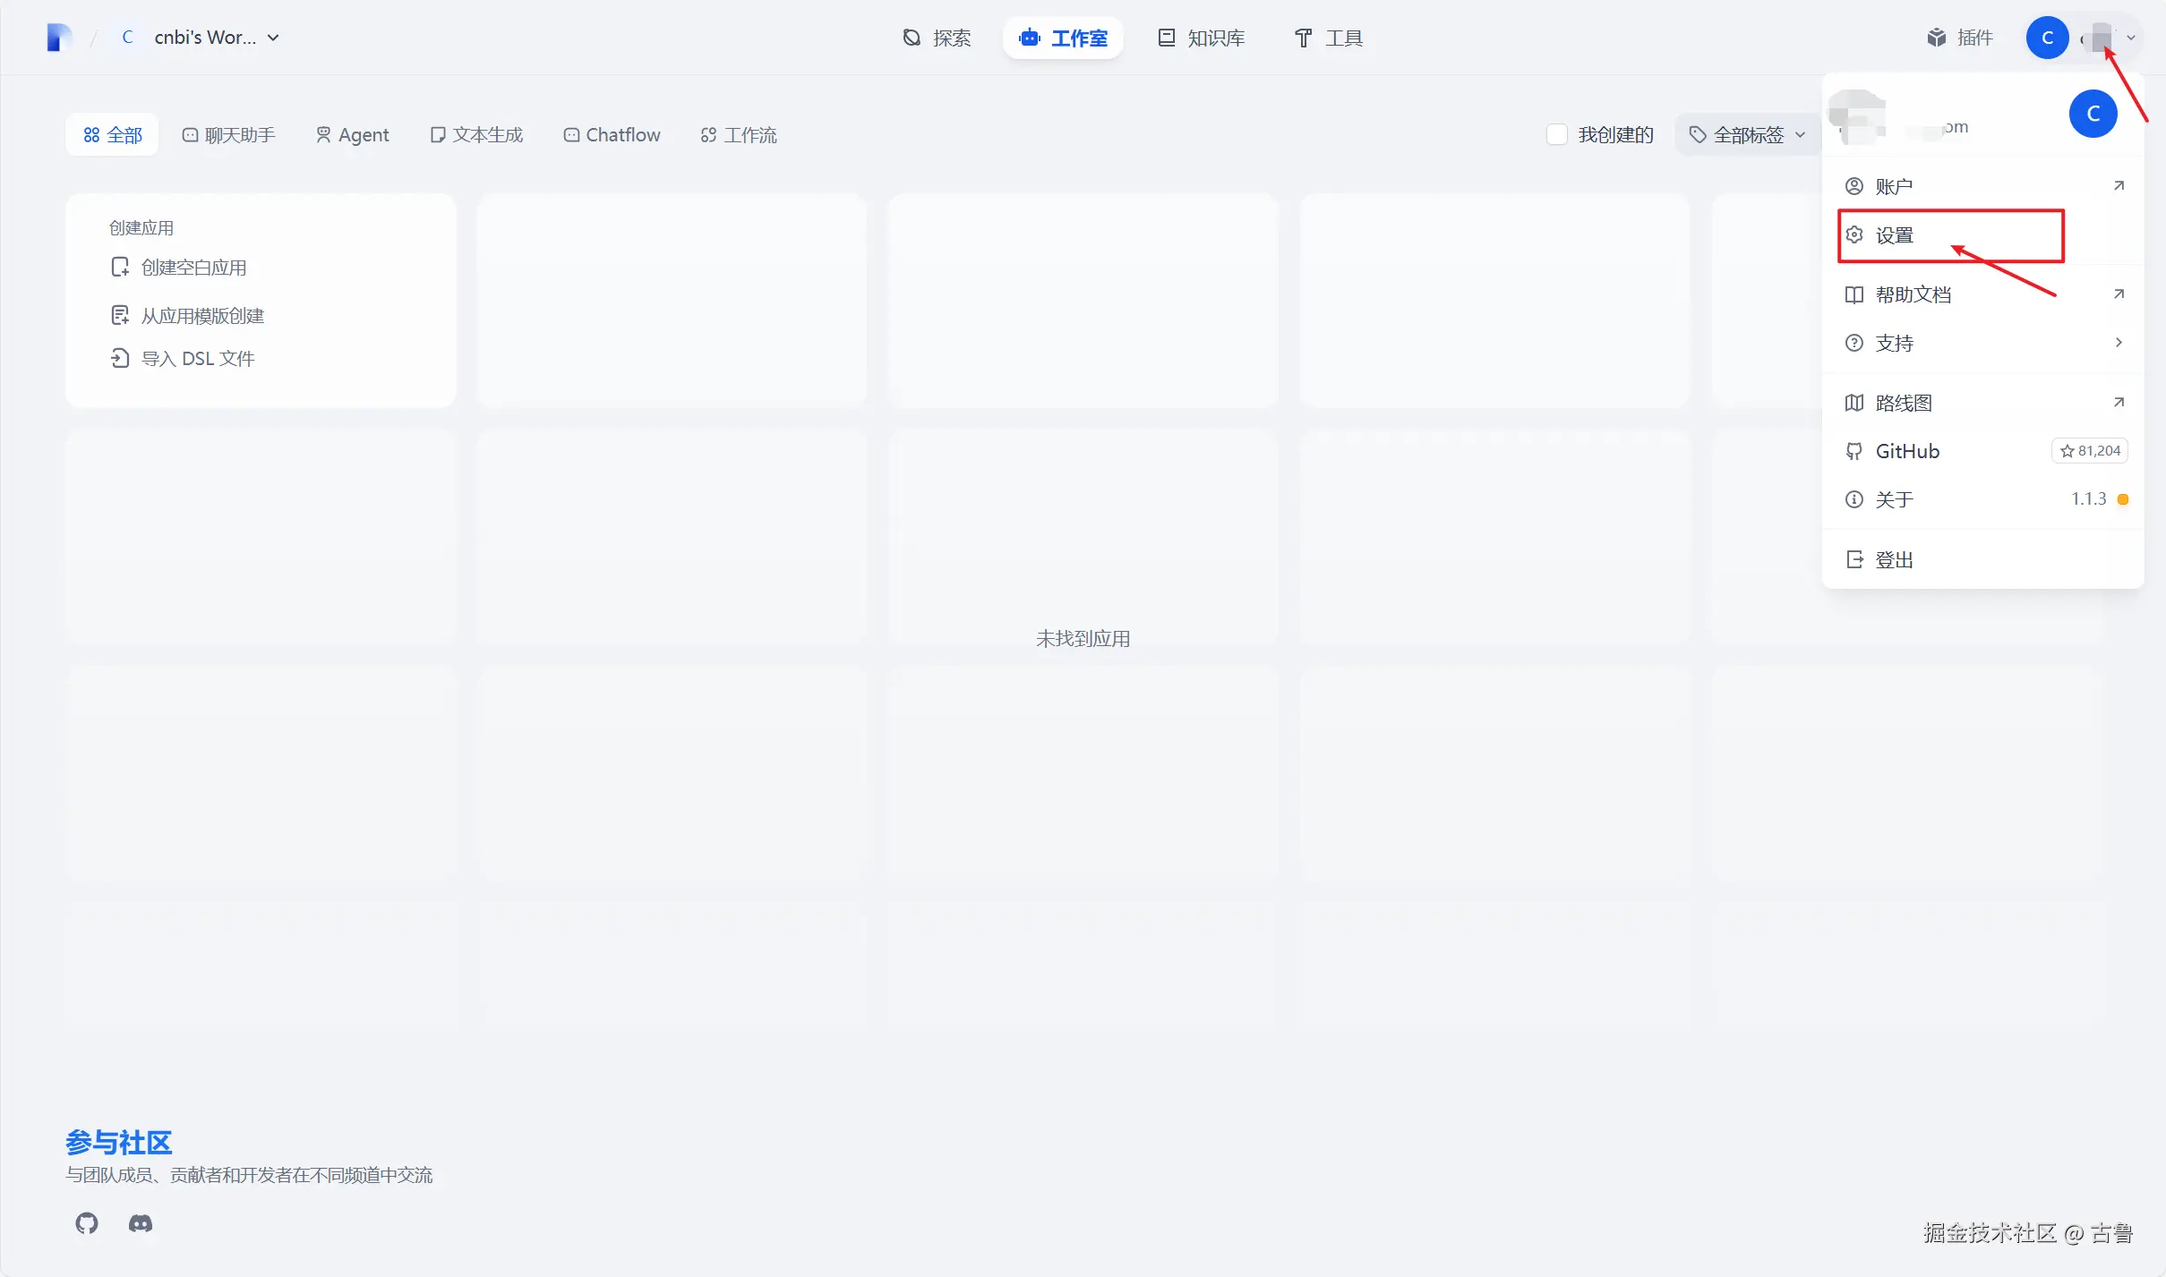Expand the 全部标签 tag filter dropdown
Image resolution: width=2166 pixels, height=1277 pixels.
[x=1747, y=134]
